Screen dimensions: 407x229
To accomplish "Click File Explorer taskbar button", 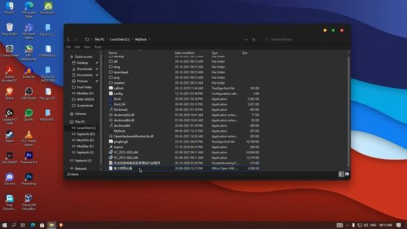I will [x=52, y=225].
